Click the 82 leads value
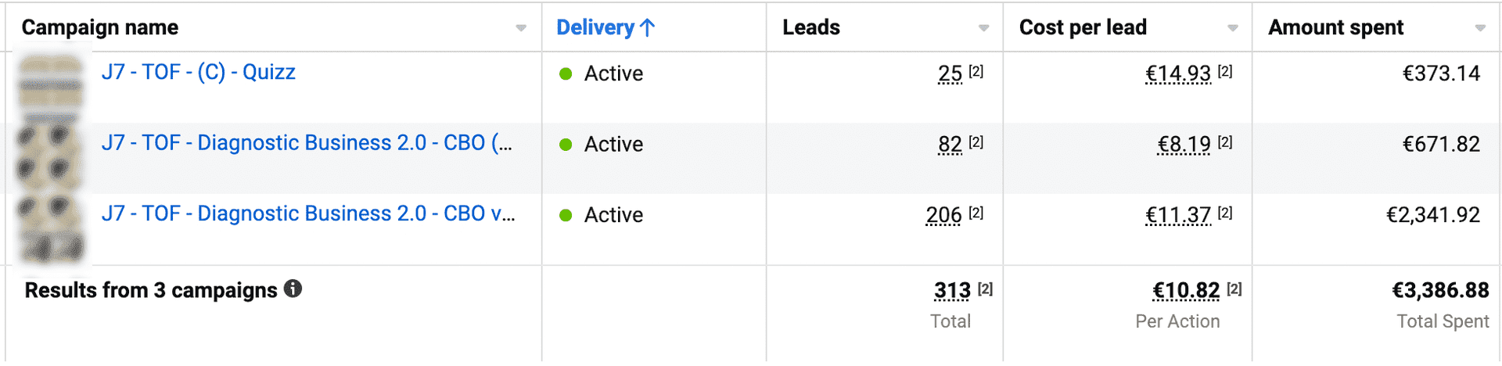 coord(950,145)
